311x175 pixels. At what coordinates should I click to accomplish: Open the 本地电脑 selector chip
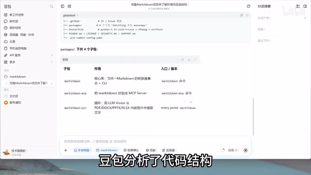(x=83, y=150)
